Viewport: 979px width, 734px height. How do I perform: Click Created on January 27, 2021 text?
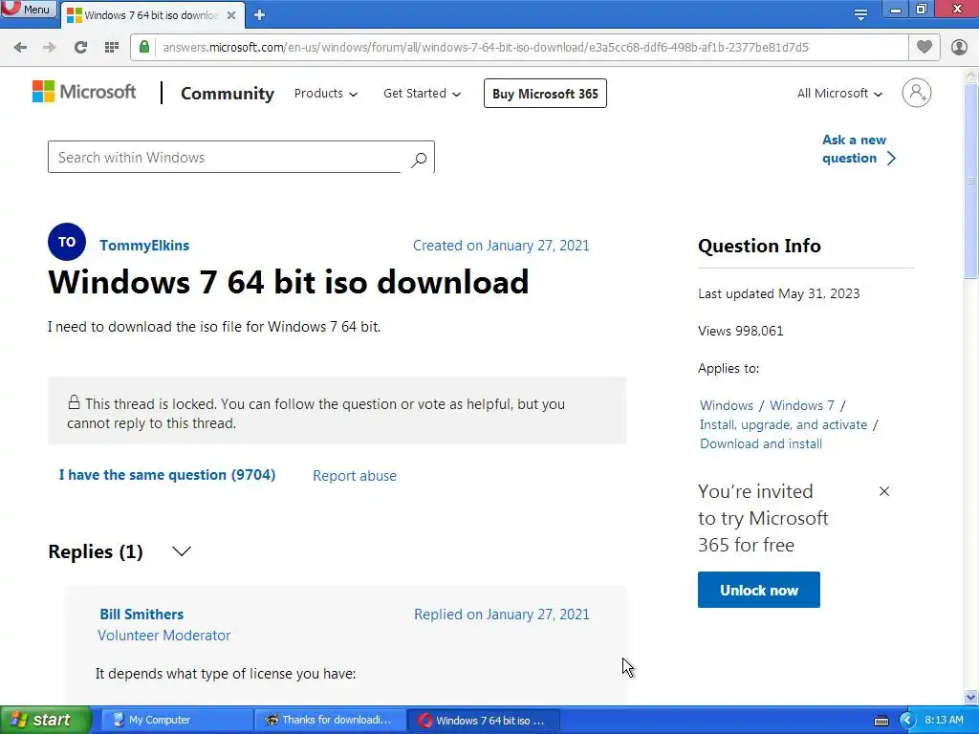click(x=501, y=246)
